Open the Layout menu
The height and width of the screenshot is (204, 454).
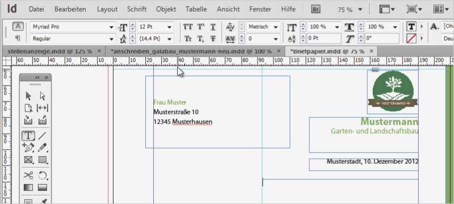(x=107, y=9)
